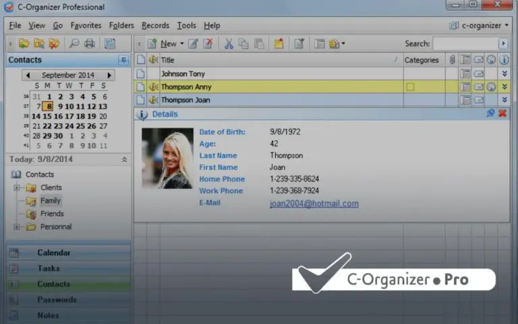Screen dimensions: 518x324
Task: Open the Favorites menu
Action: click(x=86, y=26)
